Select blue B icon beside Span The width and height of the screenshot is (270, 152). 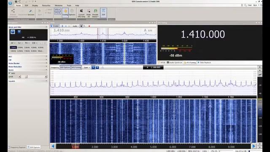[97, 68]
